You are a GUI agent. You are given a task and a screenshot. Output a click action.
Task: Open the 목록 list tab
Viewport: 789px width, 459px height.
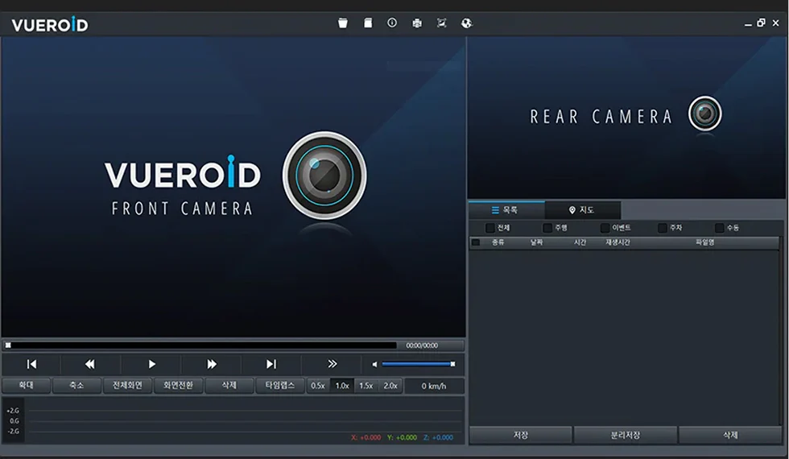506,210
